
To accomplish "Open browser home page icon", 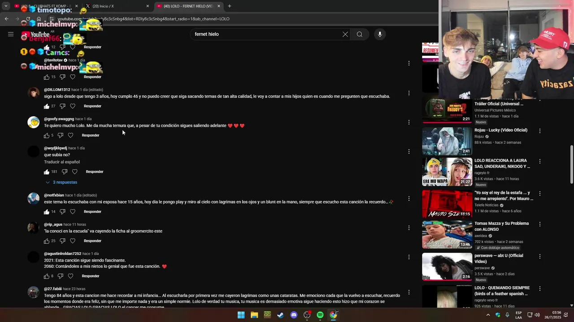I will point(39,19).
